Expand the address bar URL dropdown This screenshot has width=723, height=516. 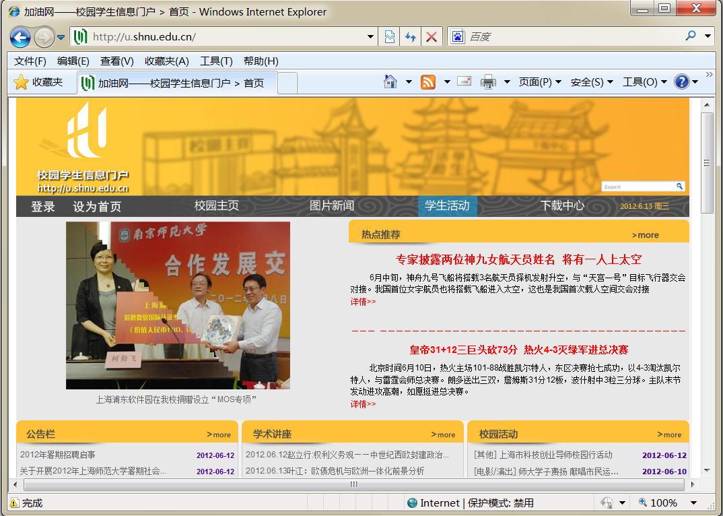pos(371,37)
